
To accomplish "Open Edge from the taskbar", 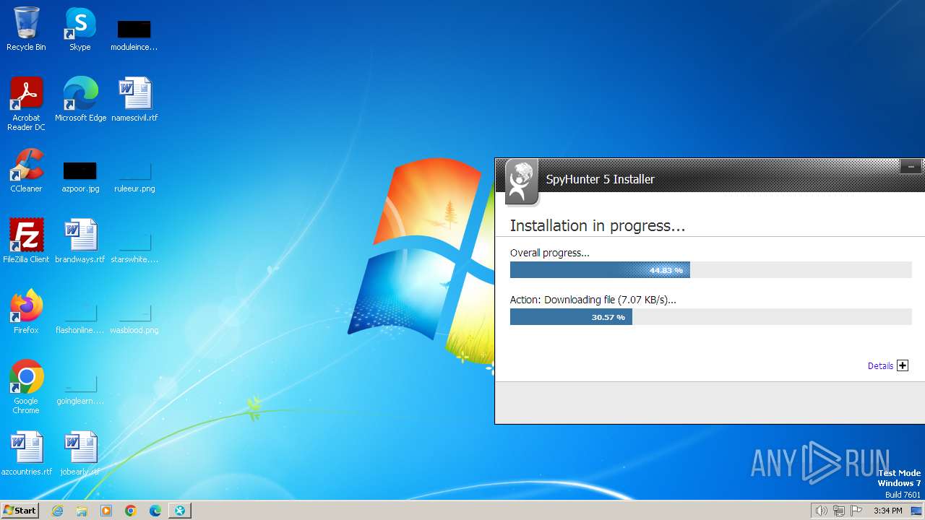I will [x=155, y=511].
